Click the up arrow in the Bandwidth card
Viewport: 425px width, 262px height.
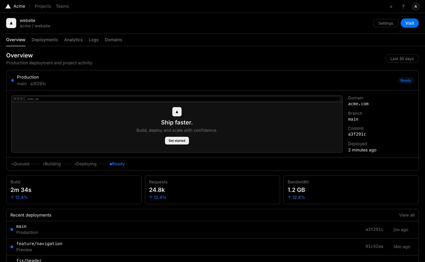pyautogui.click(x=289, y=197)
